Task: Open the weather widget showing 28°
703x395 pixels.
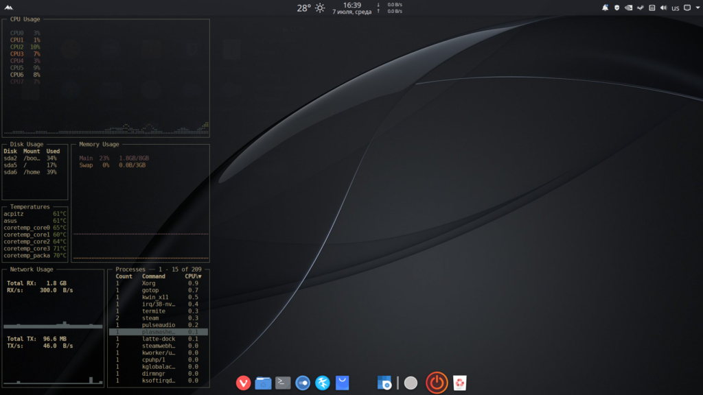Action: 310,8
